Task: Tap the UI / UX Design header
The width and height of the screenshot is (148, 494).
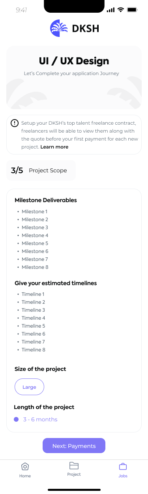Action: pyautogui.click(x=74, y=61)
